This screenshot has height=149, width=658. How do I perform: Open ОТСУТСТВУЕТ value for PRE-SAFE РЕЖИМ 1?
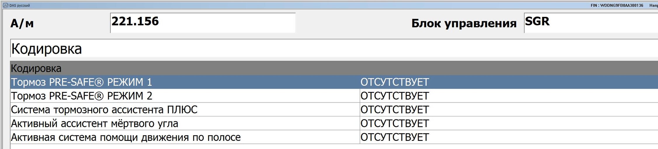click(x=395, y=82)
